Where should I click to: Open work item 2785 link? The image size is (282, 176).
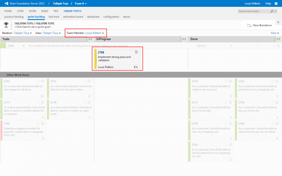coord(7,124)
